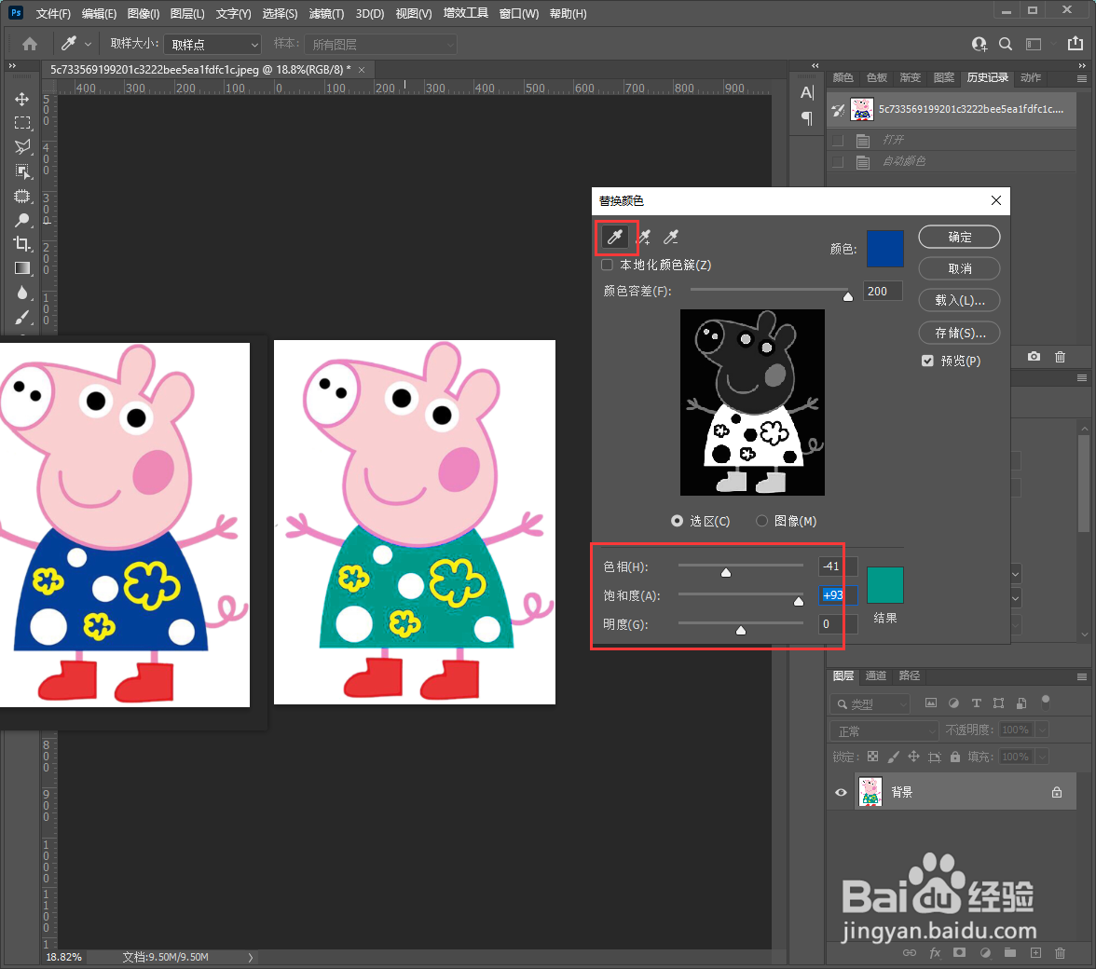Select the Rectangular Marquee tool
Screen dimensions: 1096x969
coord(22,123)
